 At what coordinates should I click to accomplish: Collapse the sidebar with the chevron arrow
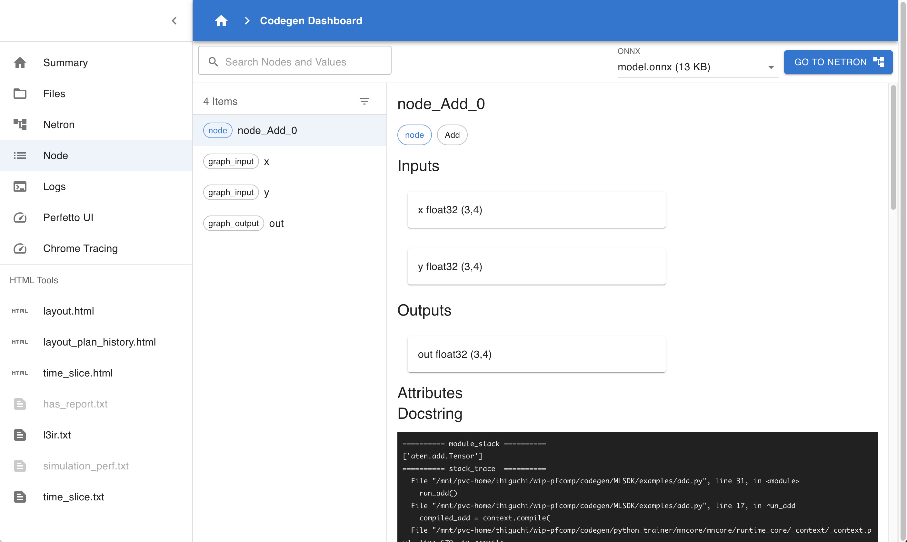pos(174,20)
